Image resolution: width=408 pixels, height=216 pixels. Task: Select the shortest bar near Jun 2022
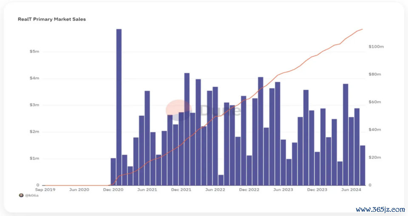click(221, 180)
